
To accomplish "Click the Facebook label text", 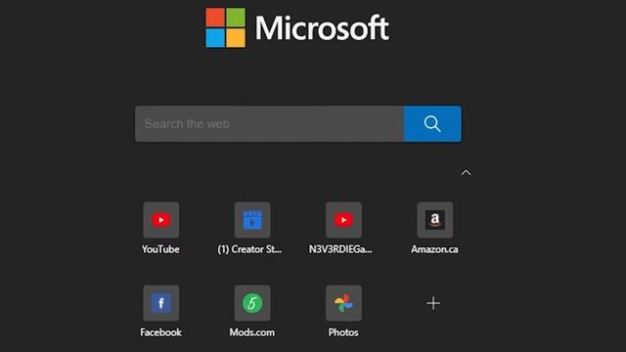I will tap(160, 332).
